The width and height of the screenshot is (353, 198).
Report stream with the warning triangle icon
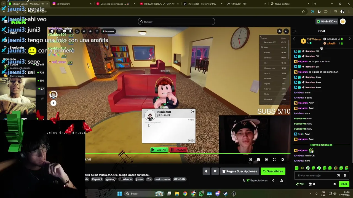[x=282, y=180]
